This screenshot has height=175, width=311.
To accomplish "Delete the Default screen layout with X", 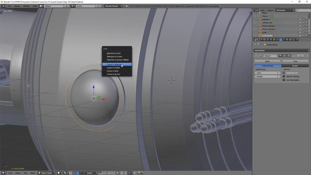I will coord(68,6).
